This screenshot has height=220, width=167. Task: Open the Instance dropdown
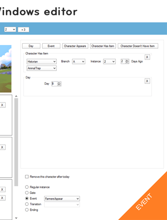coord(109,62)
